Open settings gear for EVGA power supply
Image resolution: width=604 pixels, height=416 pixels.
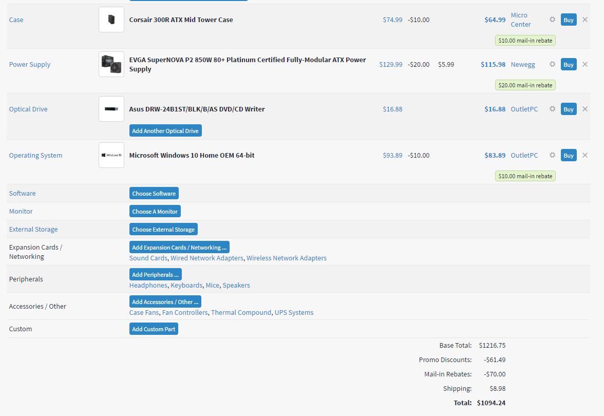pyautogui.click(x=553, y=64)
